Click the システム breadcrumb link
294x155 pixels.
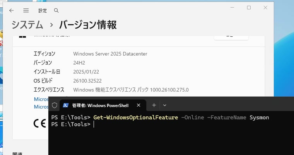(27, 25)
